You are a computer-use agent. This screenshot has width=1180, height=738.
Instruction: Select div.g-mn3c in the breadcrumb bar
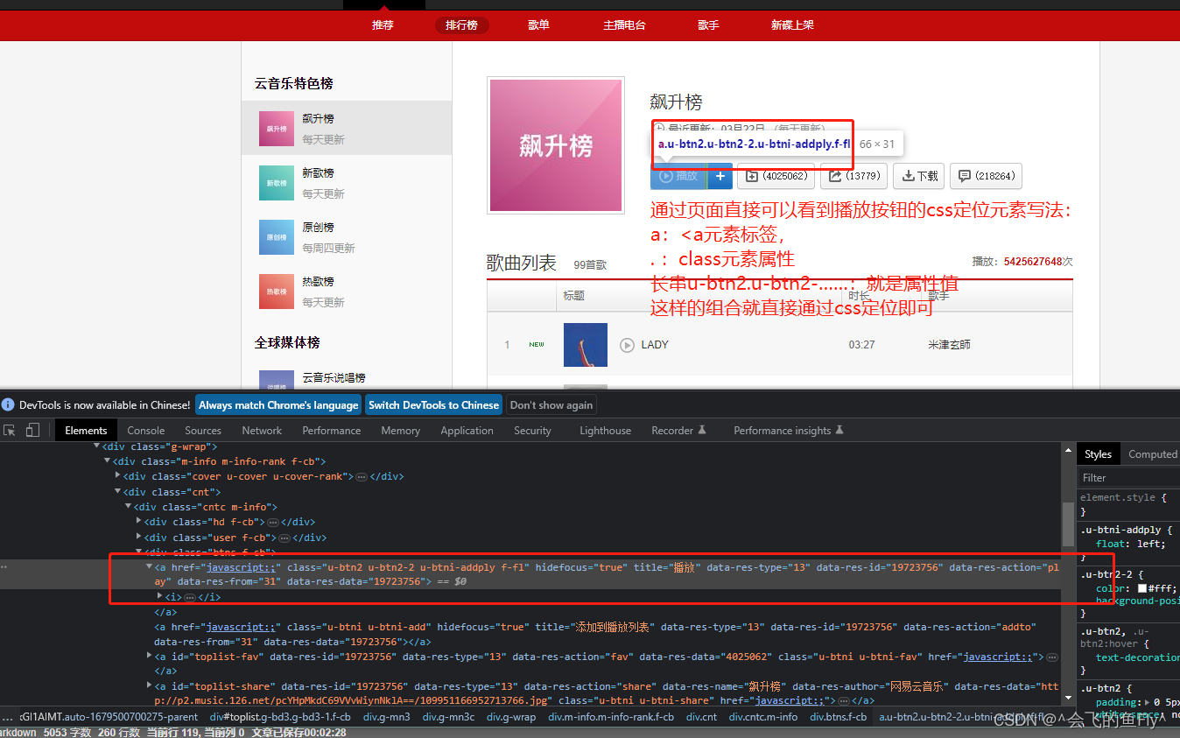(x=448, y=716)
